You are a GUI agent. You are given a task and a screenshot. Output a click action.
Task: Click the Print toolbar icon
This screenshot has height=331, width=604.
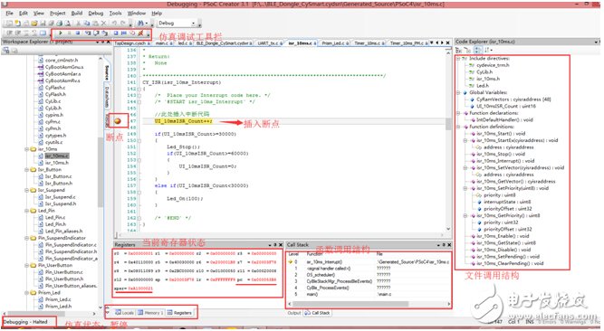[x=60, y=24]
